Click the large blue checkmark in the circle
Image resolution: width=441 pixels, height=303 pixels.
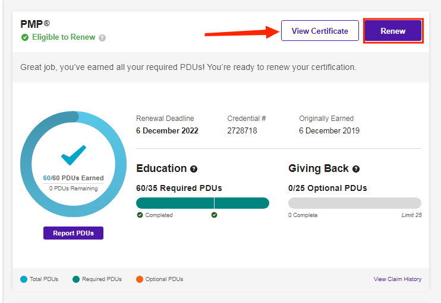point(74,155)
